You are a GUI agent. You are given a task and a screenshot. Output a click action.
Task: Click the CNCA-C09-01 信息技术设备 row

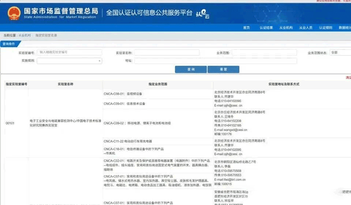(x=158, y=104)
